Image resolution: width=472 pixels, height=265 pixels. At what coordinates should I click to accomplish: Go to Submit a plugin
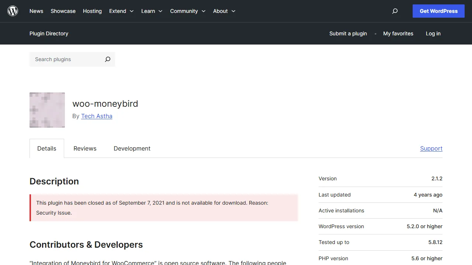(348, 33)
